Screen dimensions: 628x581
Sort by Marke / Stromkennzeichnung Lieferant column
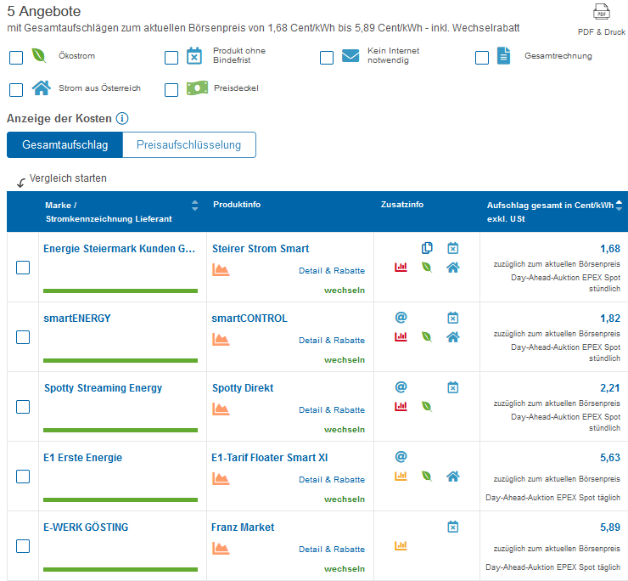[194, 206]
